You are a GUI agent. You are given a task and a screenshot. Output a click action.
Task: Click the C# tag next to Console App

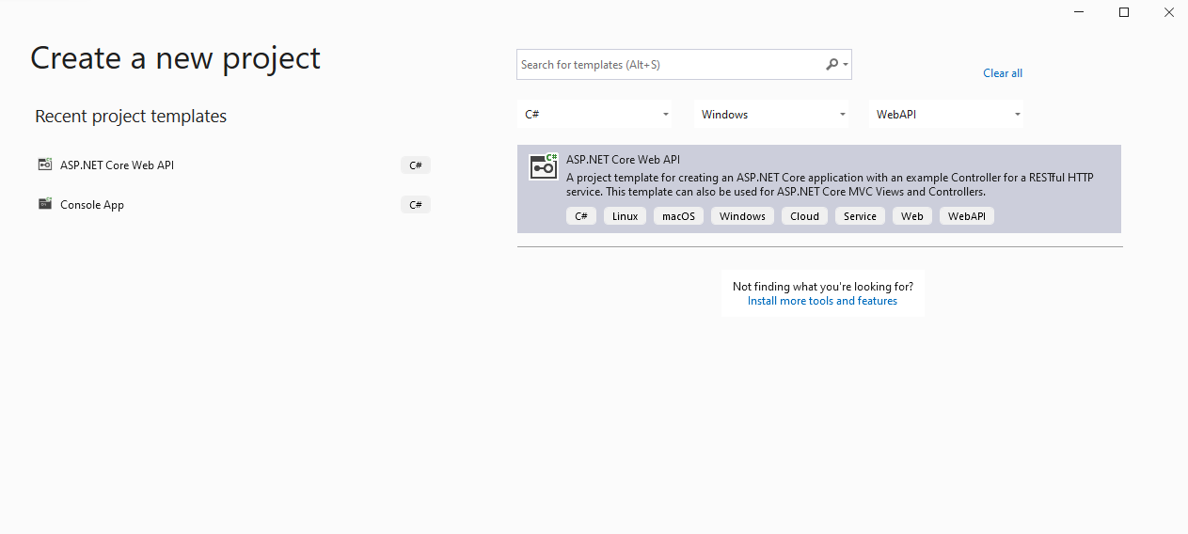coord(416,205)
